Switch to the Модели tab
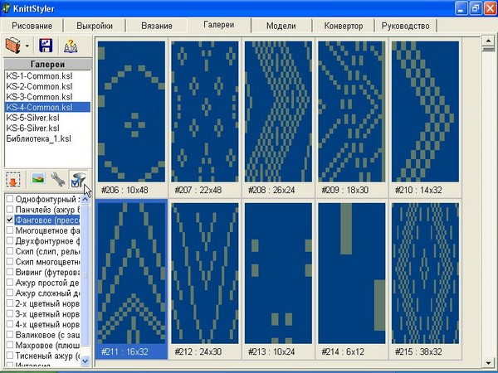The width and height of the screenshot is (498, 373). tap(281, 26)
